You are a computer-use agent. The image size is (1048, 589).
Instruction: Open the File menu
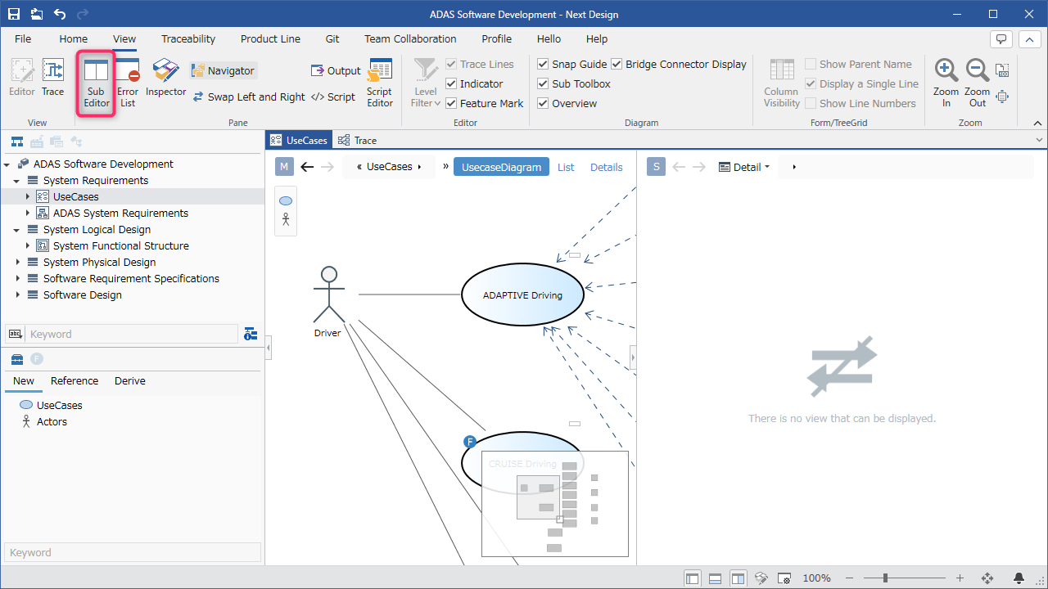point(23,38)
